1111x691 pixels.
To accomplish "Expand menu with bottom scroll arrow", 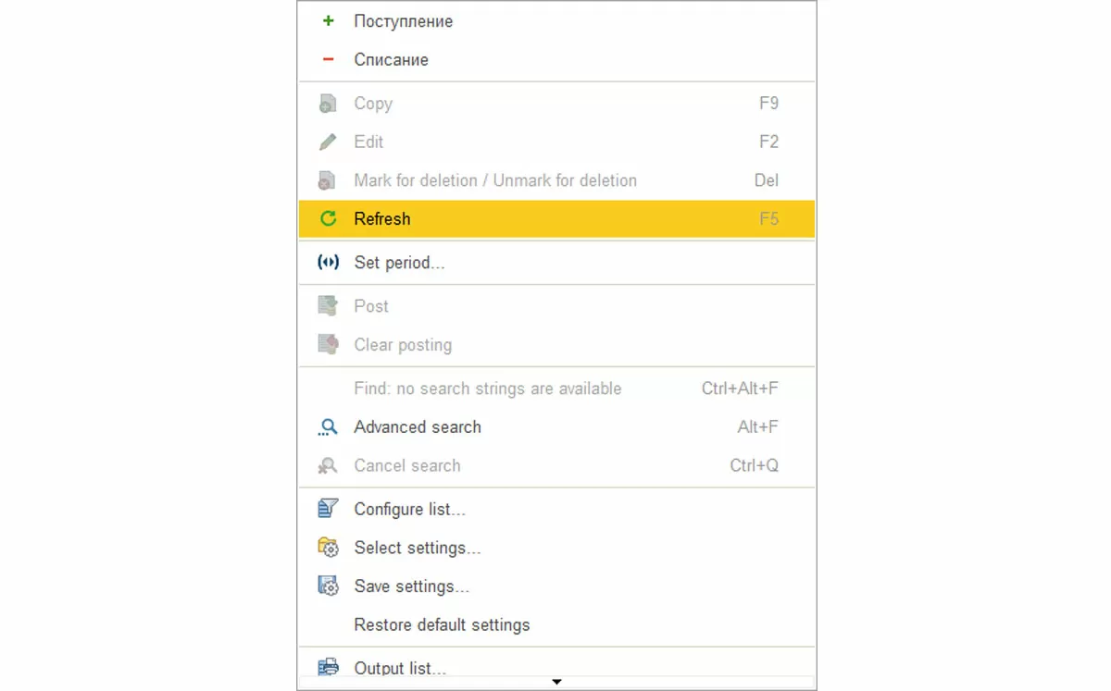I will [556, 683].
